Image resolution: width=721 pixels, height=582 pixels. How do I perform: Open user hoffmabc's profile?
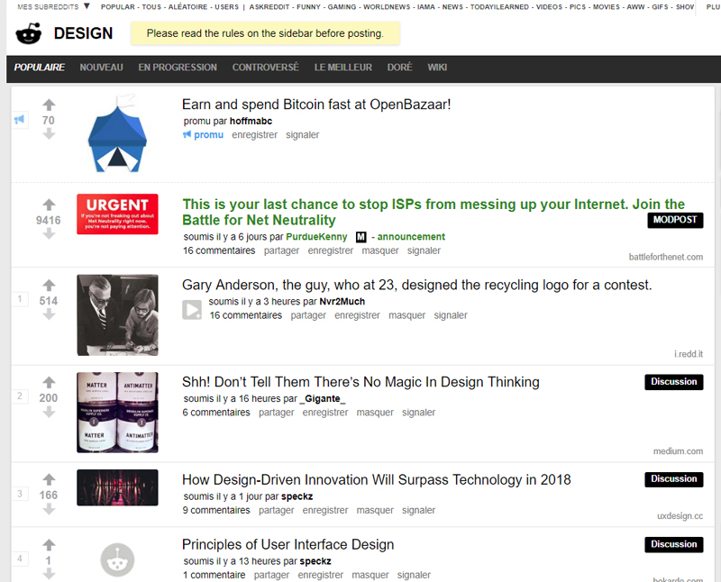click(x=251, y=121)
